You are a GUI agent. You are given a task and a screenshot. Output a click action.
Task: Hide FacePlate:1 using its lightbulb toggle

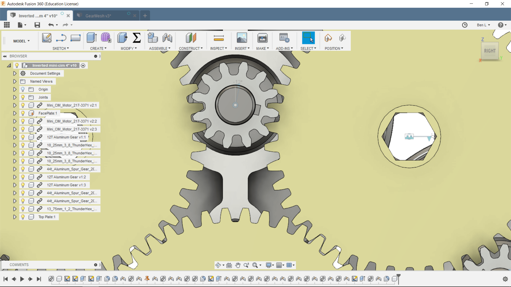pyautogui.click(x=23, y=113)
